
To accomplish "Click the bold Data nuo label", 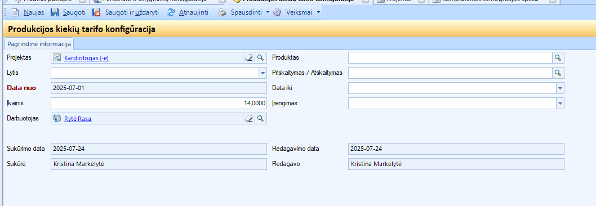I will [x=21, y=88].
